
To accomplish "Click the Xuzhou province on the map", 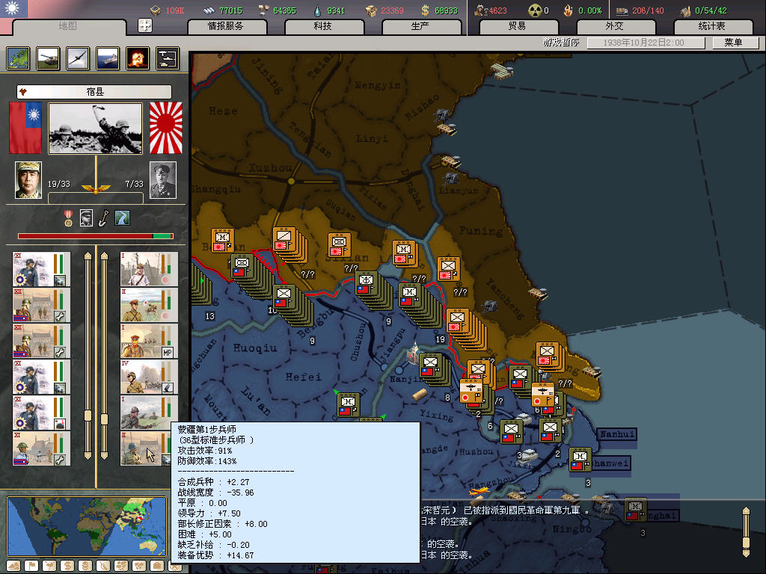I will [270, 167].
